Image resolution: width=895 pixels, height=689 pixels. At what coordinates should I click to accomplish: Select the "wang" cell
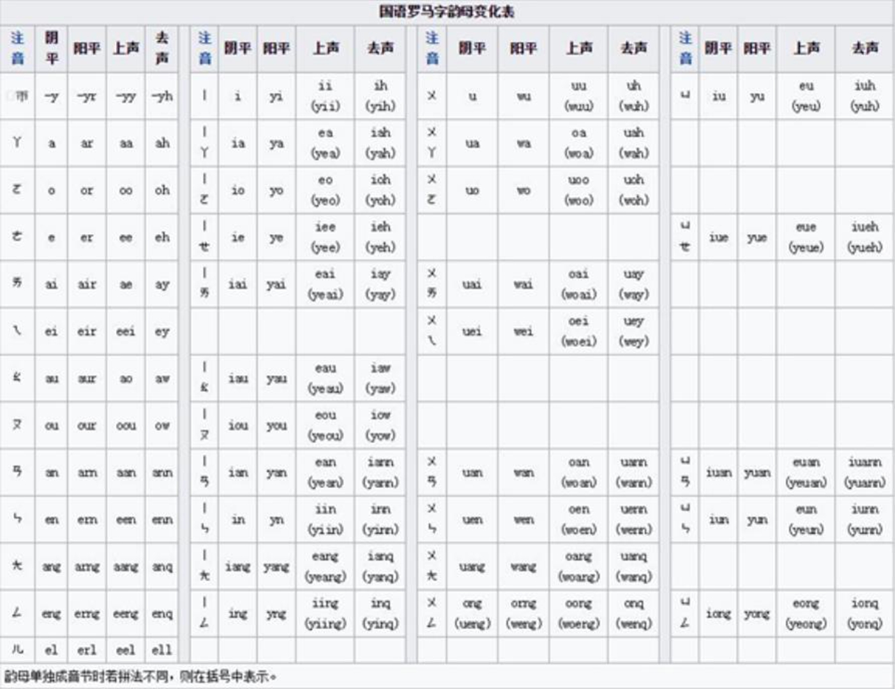click(523, 567)
